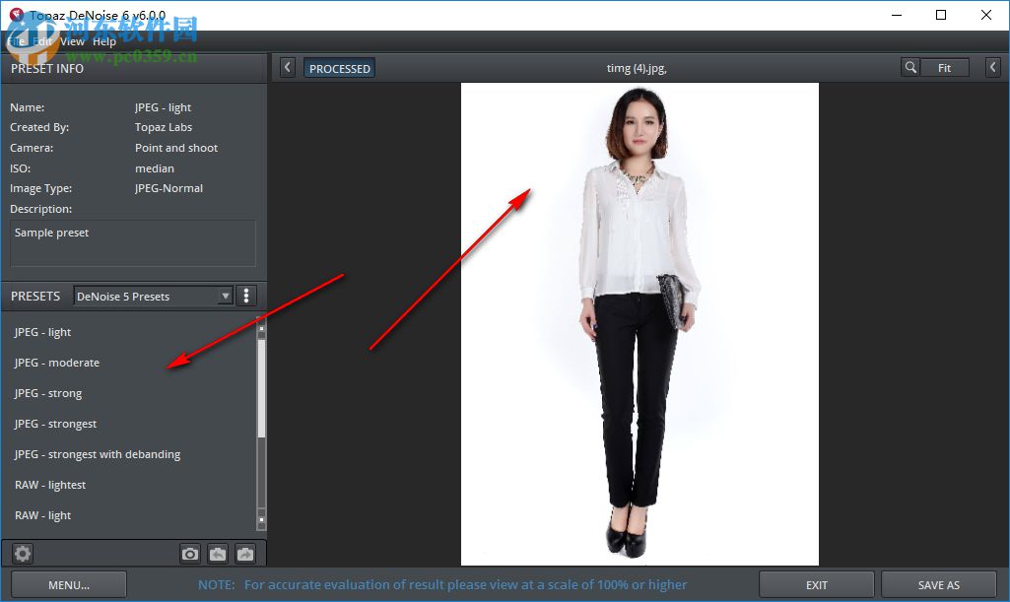
Task: Click the SAVE AS button
Action: point(938,584)
